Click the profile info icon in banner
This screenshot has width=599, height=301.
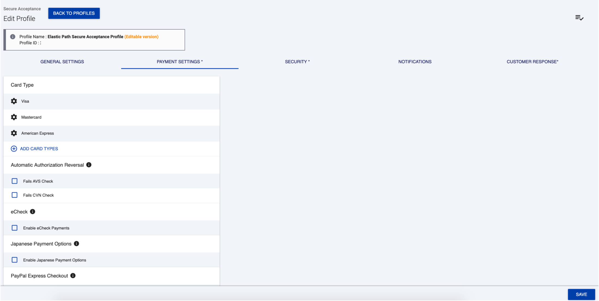point(13,37)
